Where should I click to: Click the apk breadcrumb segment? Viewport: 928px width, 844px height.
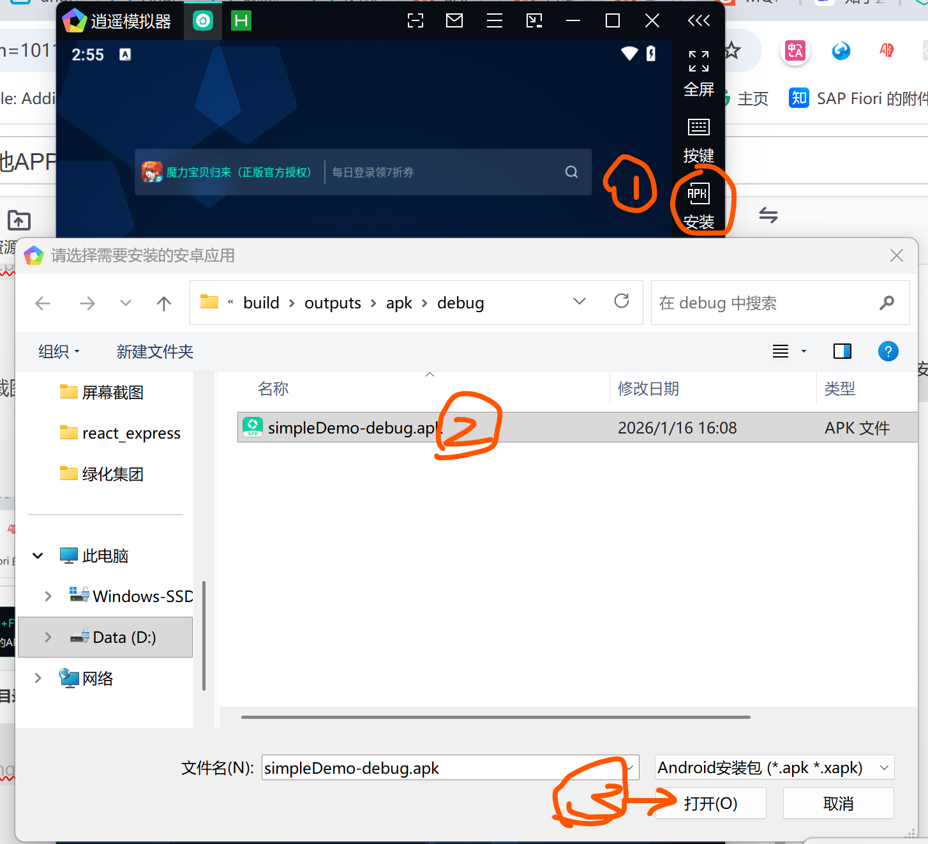point(399,303)
